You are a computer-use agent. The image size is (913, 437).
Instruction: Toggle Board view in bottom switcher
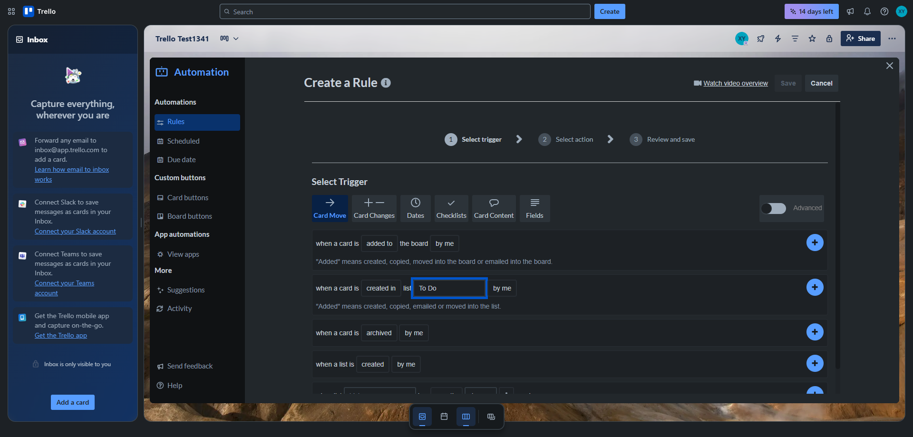tap(466, 417)
